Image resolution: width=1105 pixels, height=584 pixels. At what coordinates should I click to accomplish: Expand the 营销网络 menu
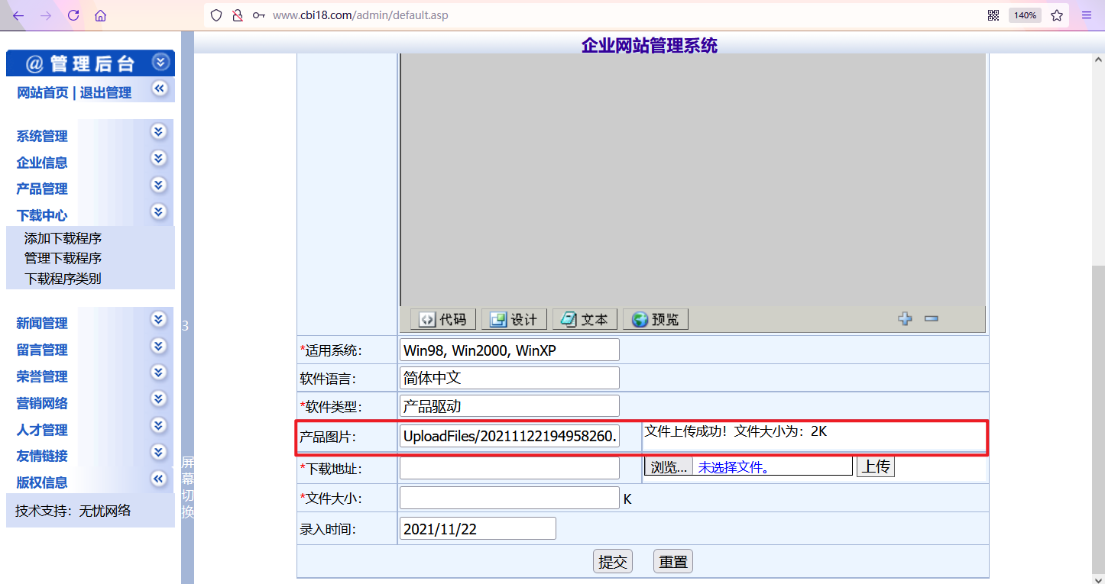[x=42, y=403]
